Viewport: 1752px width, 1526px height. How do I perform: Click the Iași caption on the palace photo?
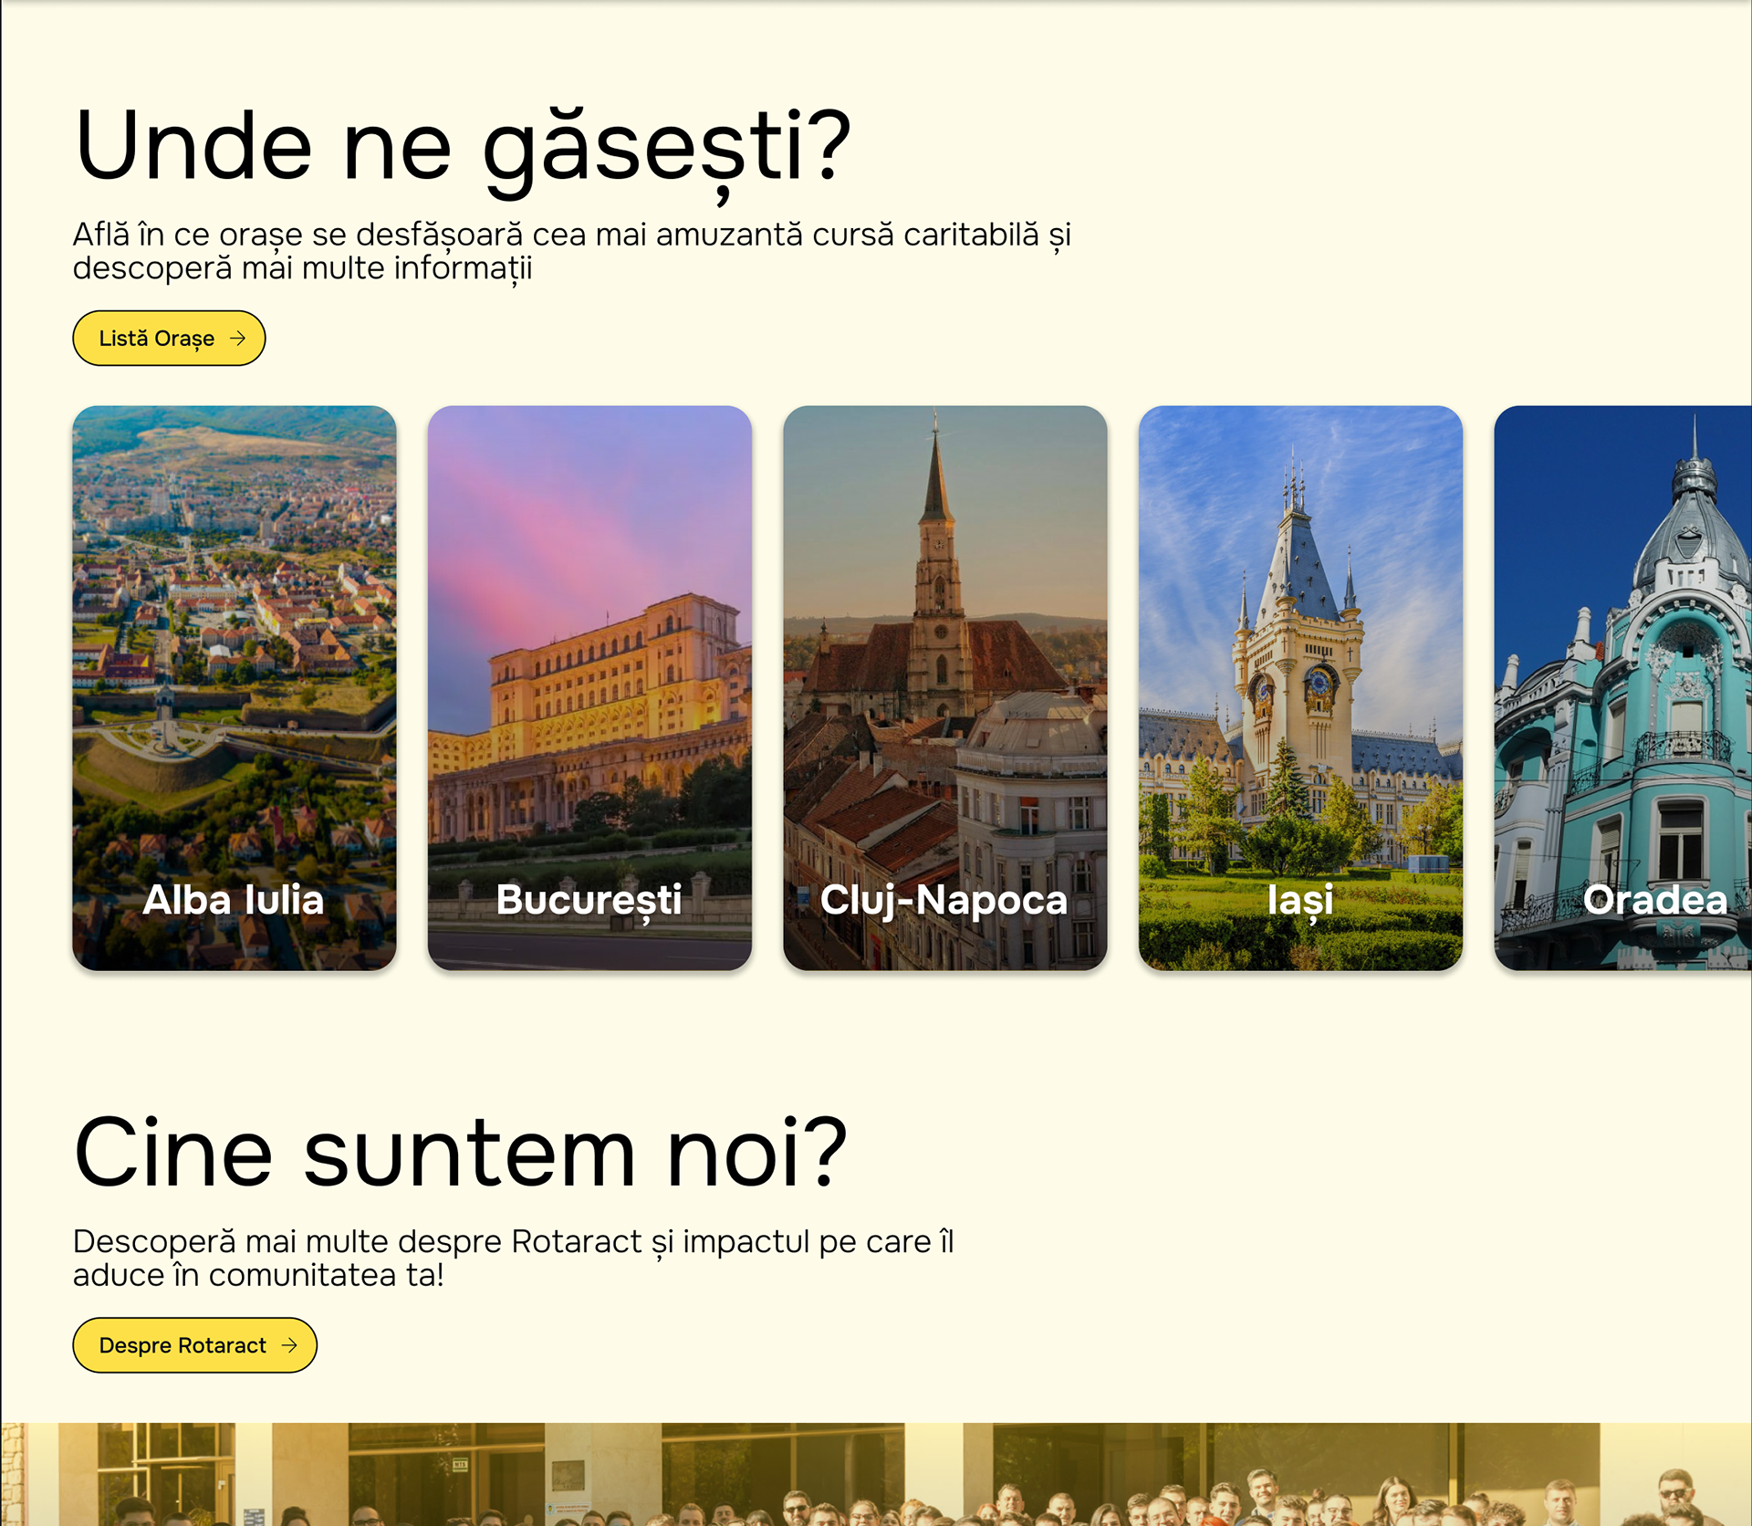(x=1300, y=900)
